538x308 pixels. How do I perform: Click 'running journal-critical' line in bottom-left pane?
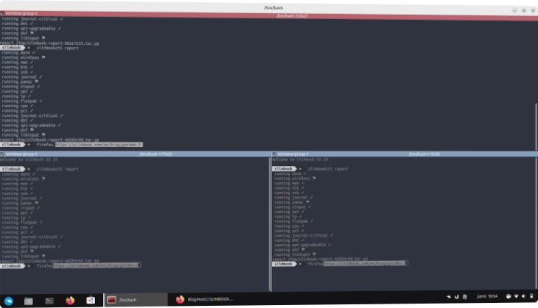click(x=32, y=237)
